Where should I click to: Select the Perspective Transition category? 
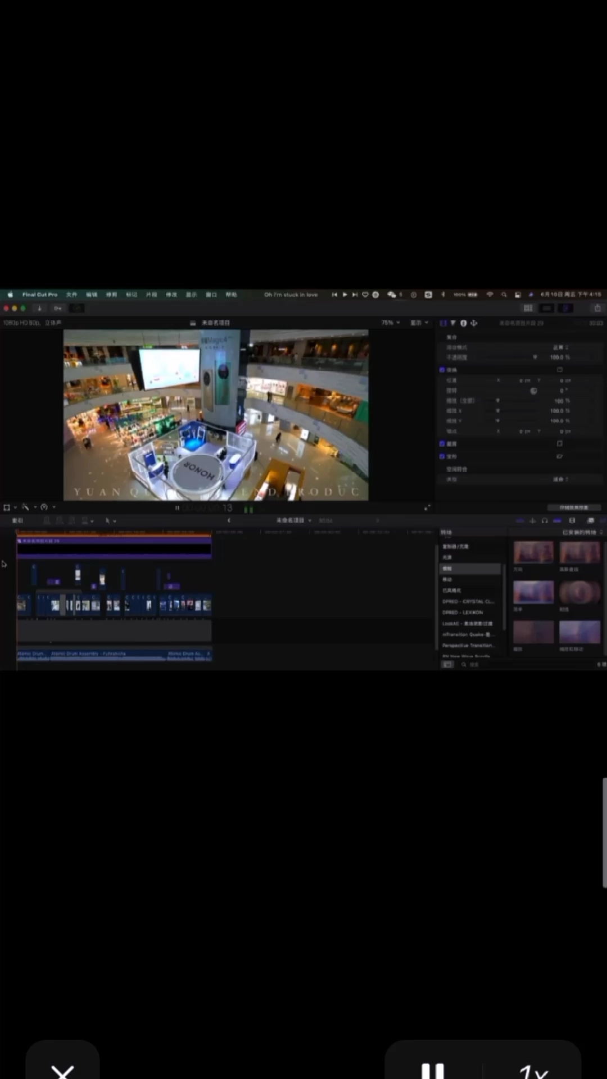[470, 646]
